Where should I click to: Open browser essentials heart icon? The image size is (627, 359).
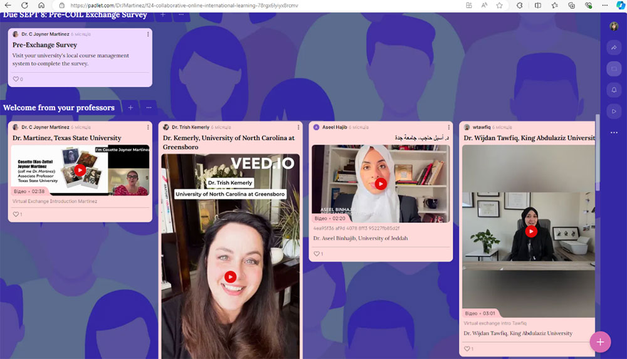click(588, 5)
